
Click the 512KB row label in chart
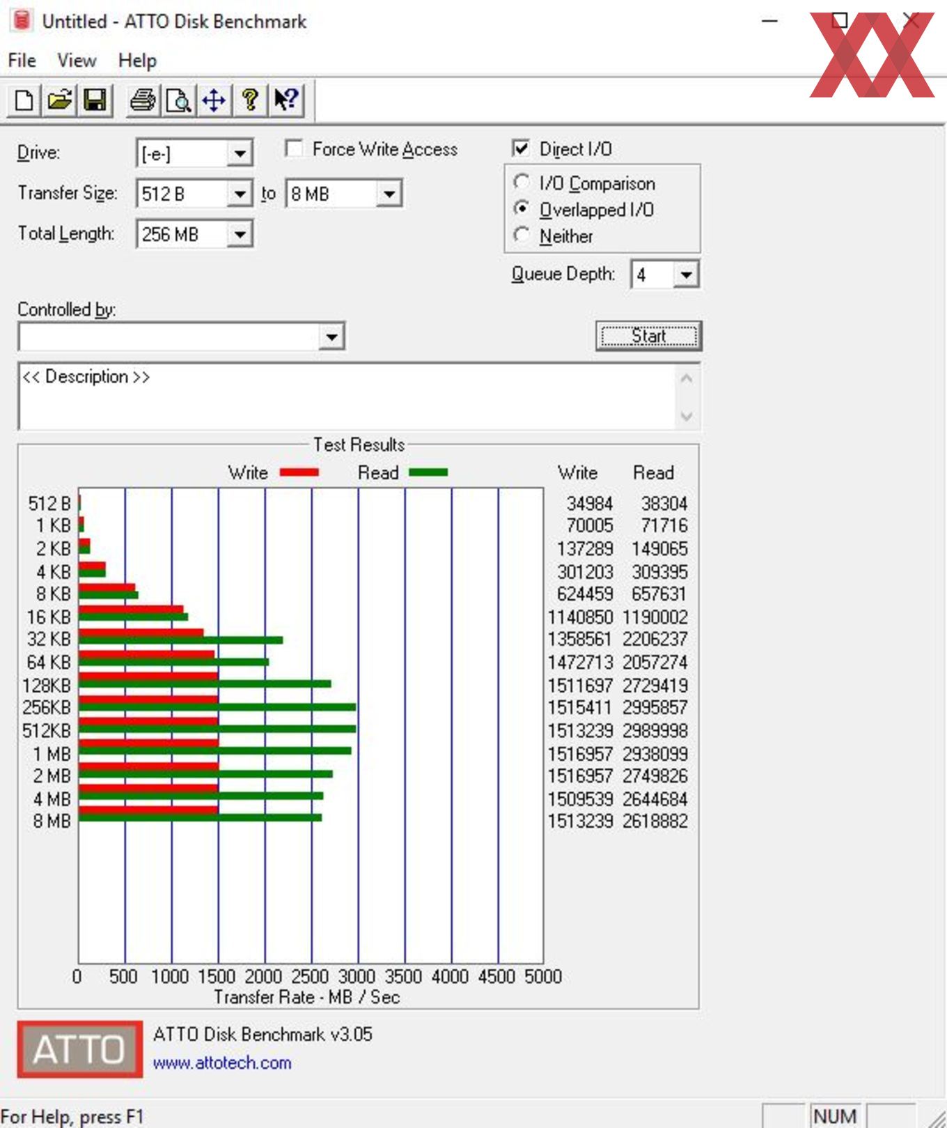tap(47, 730)
